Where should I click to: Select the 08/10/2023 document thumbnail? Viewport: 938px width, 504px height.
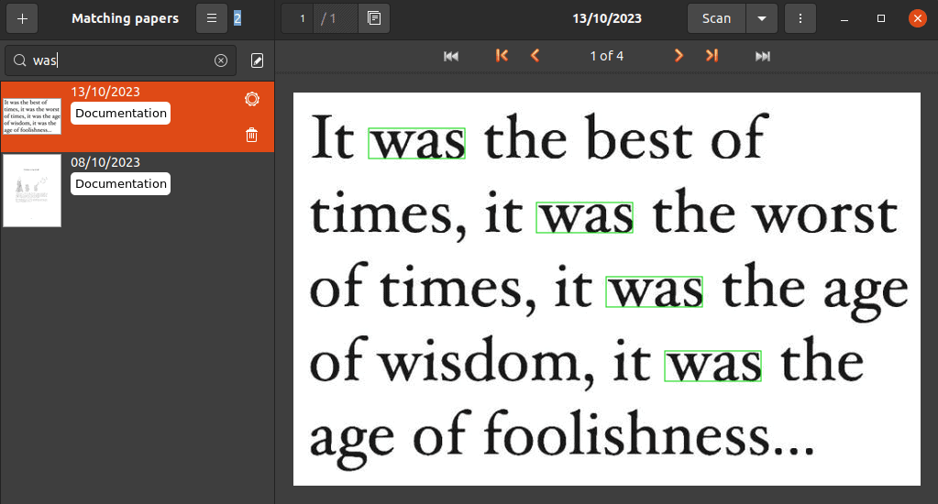click(x=32, y=190)
